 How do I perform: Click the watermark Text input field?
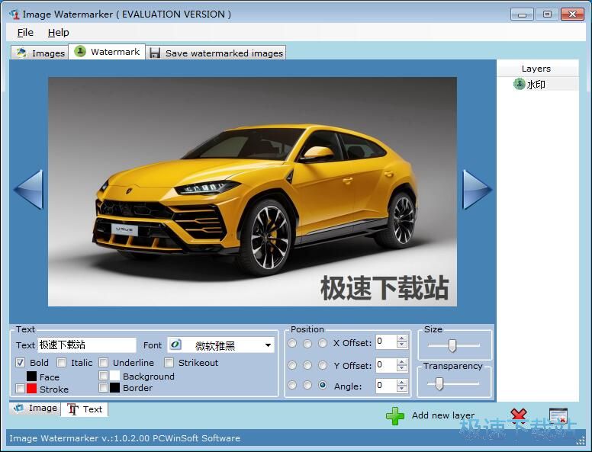click(86, 345)
